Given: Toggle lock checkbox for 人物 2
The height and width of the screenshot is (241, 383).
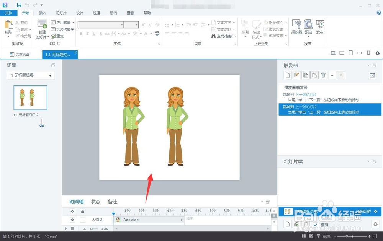Looking at the screenshot, I should pos(83,220).
